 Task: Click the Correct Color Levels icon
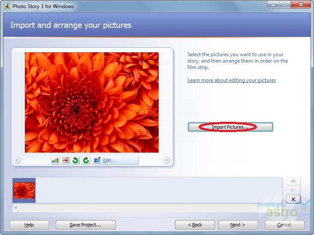click(x=55, y=160)
